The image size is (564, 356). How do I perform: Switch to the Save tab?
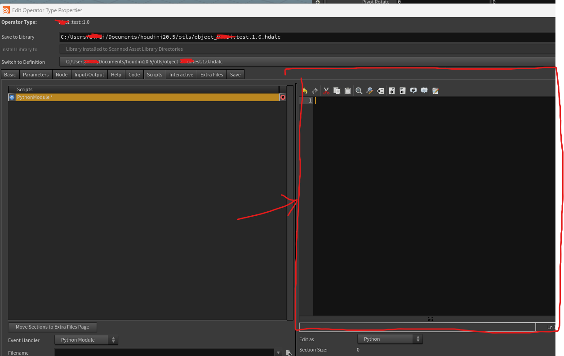[x=235, y=75]
